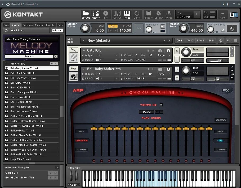This screenshot has width=241, height=188.
Task: Show info for Bell-Baby Maker 7th
Action: [x=168, y=69]
